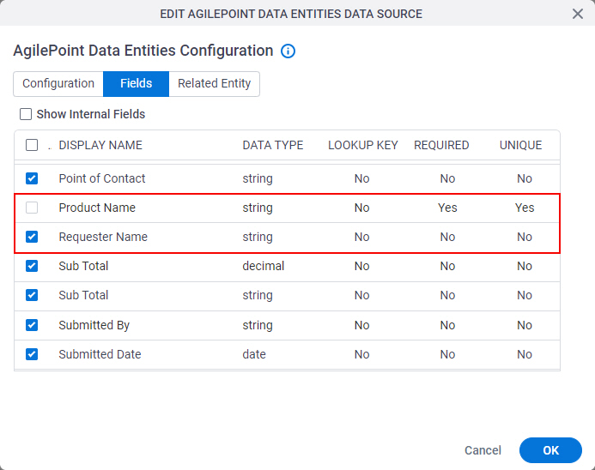Open the Configuration tab
Viewport: 595px width, 470px height.
click(x=58, y=83)
